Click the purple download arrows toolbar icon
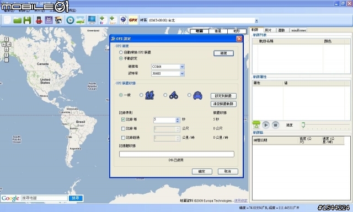 pyautogui.click(x=49, y=20)
